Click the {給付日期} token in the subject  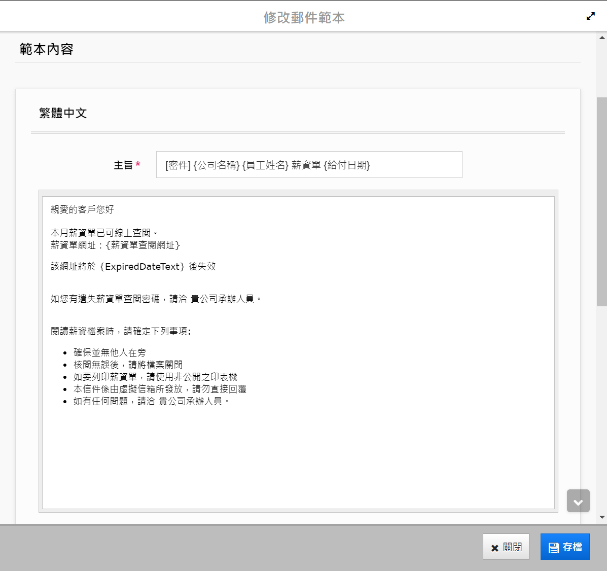347,165
